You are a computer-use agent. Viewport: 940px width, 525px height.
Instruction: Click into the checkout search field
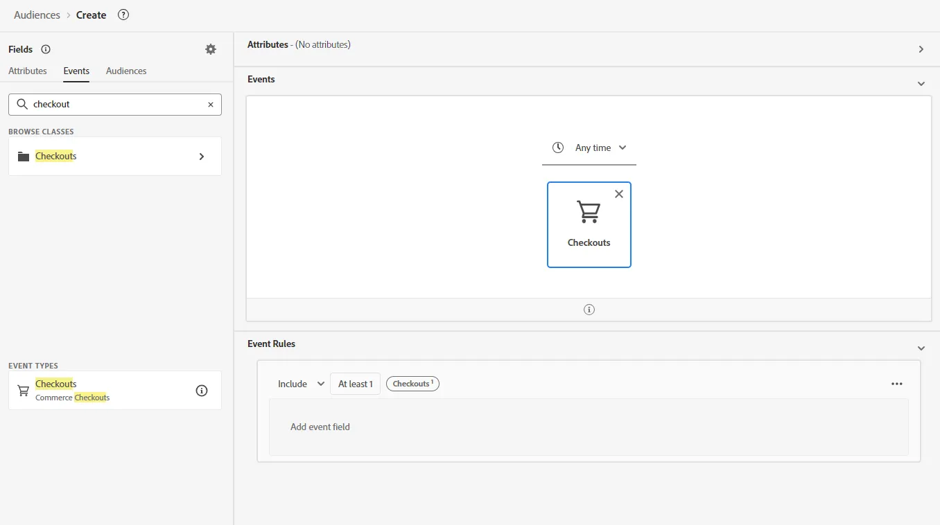pyautogui.click(x=115, y=105)
